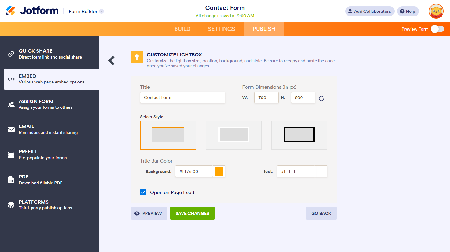Open the Help button
This screenshot has width=450, height=252.
[408, 11]
